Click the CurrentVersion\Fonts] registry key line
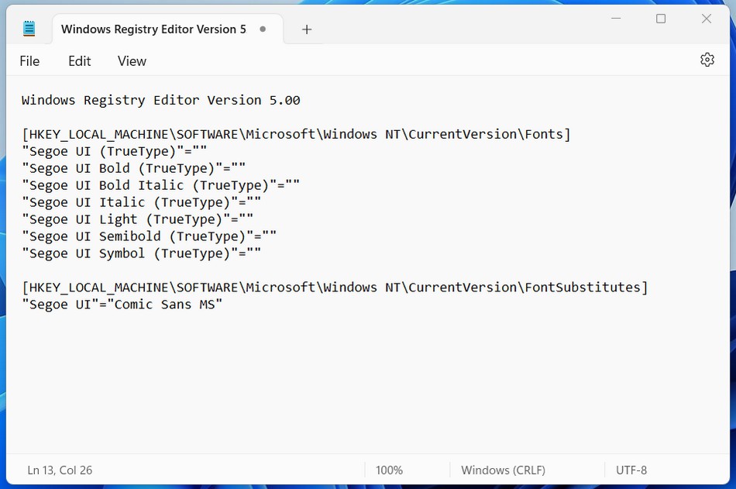This screenshot has height=489, width=736. [x=296, y=134]
